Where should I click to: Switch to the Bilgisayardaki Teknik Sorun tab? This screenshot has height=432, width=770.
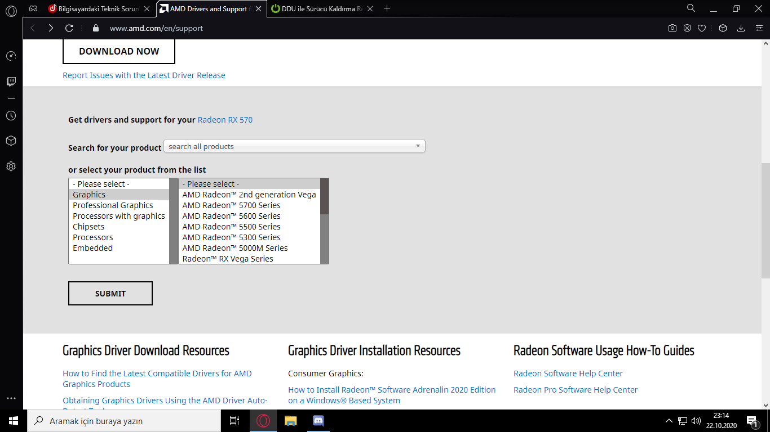point(100,9)
